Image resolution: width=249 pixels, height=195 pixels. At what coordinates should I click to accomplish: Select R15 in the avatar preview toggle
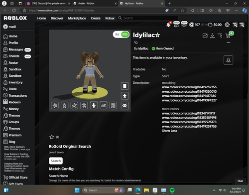click(125, 34)
